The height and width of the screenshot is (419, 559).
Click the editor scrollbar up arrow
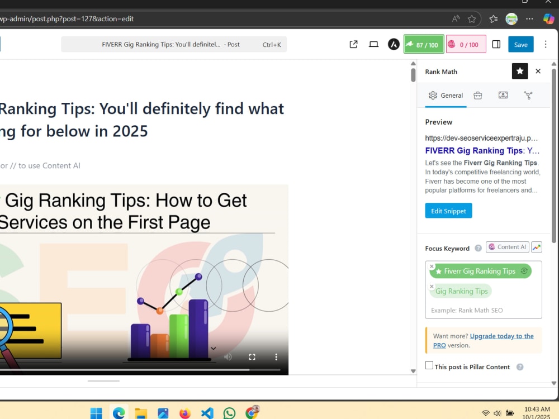413,64
